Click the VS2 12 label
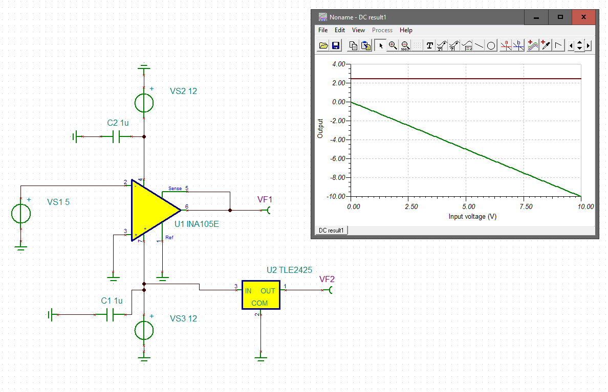 tap(183, 91)
